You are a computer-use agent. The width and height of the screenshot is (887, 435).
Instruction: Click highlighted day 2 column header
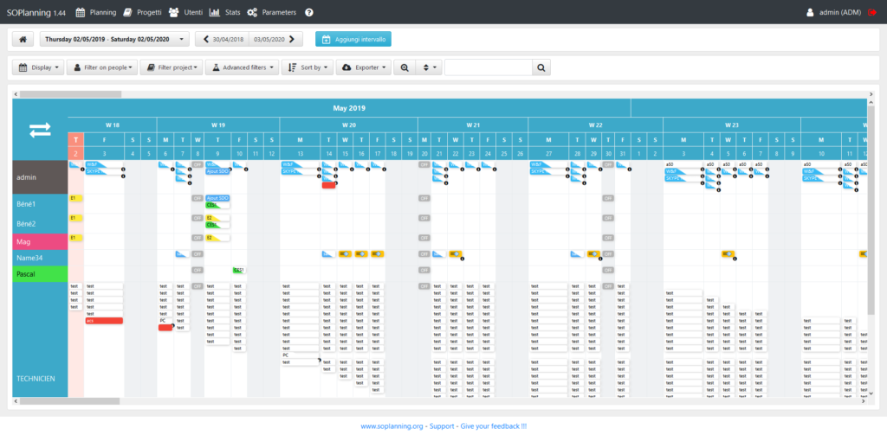pos(76,153)
